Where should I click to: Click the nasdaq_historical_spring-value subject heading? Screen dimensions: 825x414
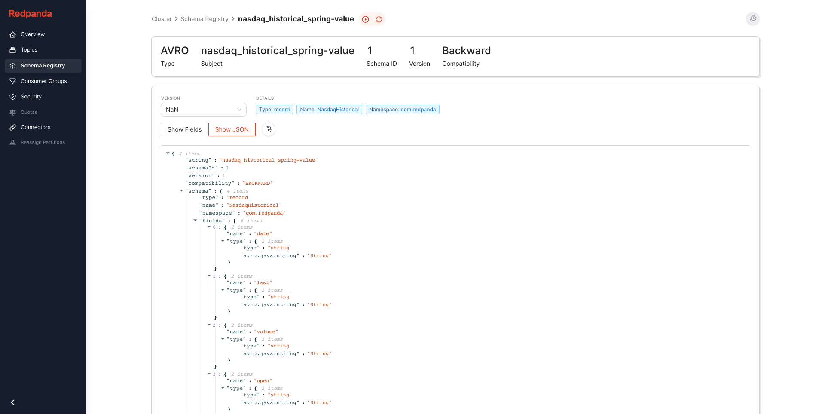[278, 51]
